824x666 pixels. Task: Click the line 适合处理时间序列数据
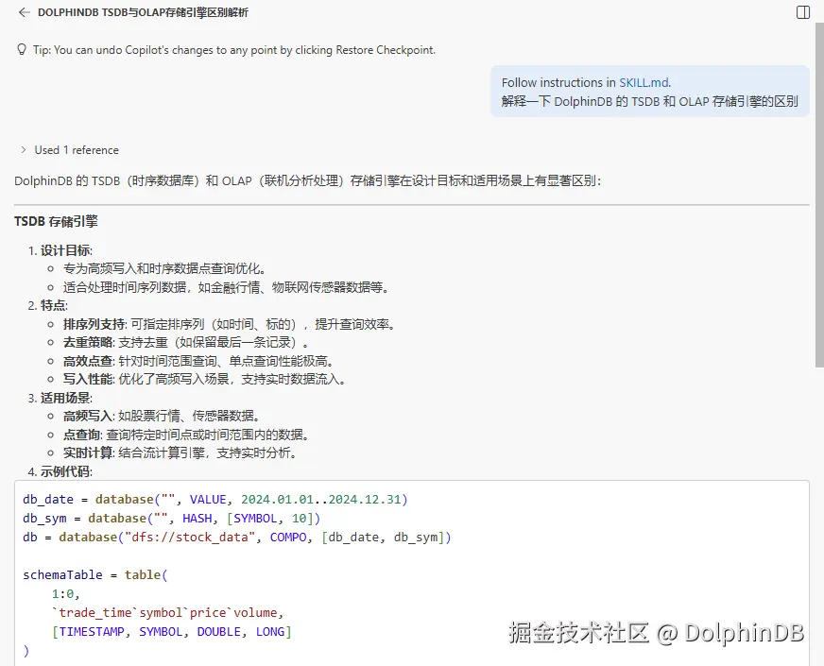point(227,287)
